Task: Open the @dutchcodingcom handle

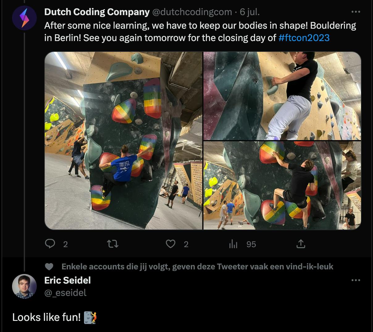Action: [192, 12]
